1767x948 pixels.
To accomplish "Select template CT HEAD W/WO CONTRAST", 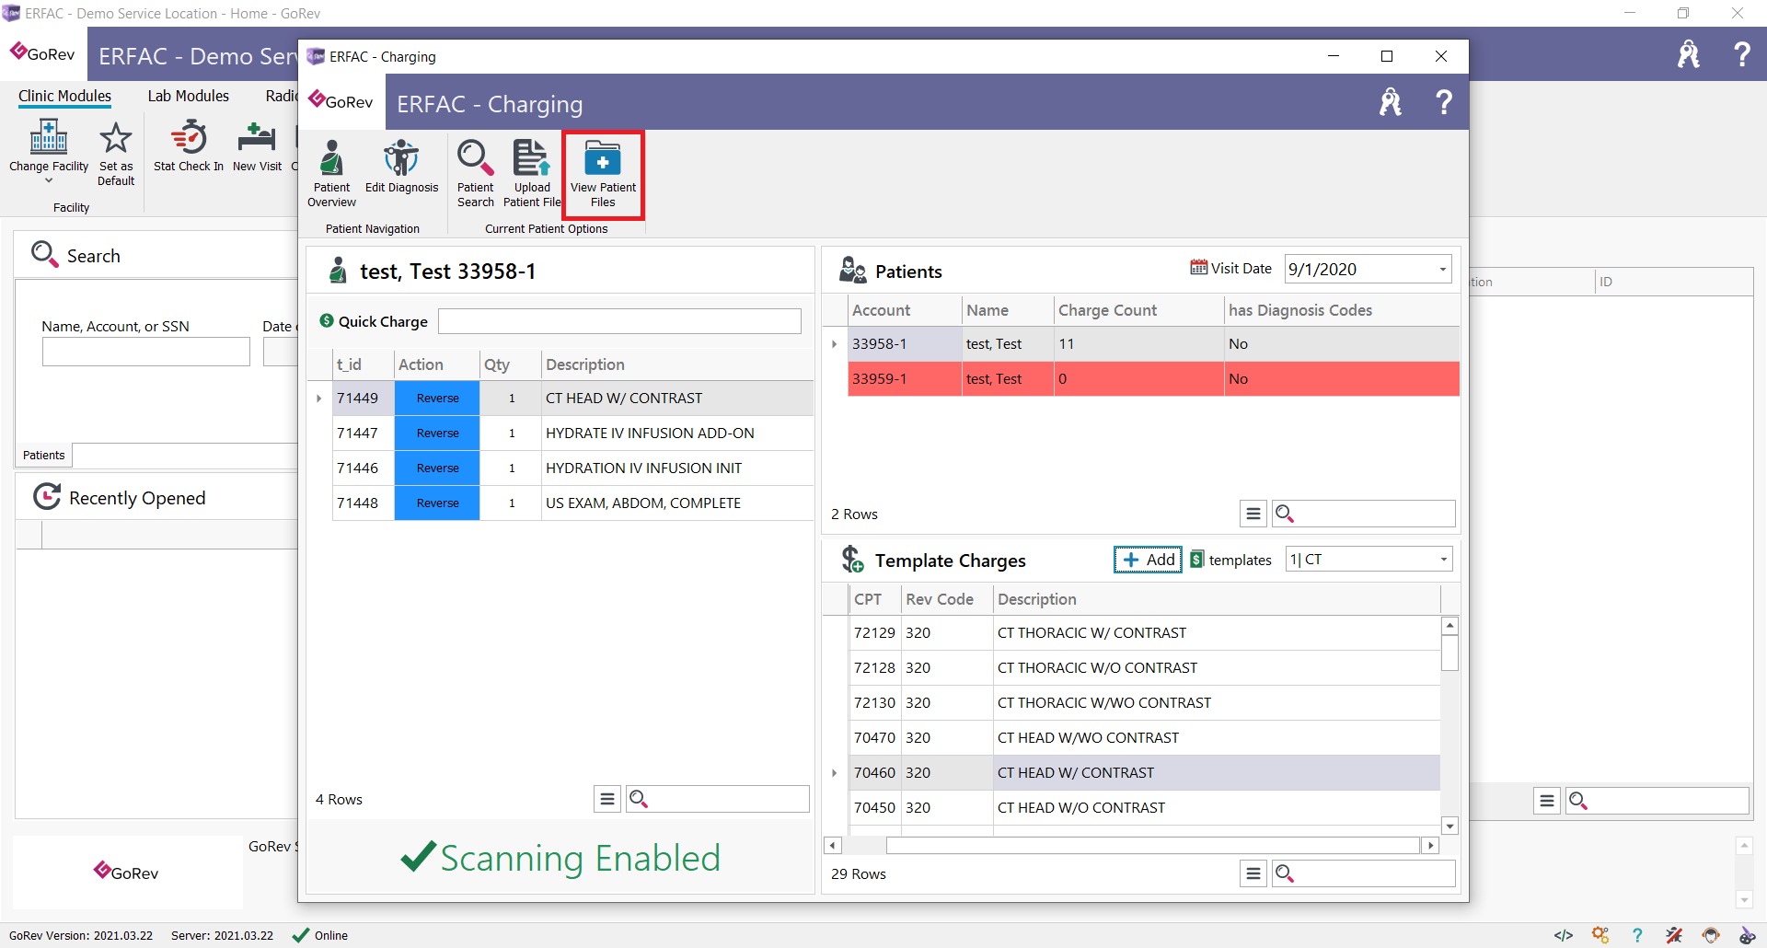I will (1144, 738).
